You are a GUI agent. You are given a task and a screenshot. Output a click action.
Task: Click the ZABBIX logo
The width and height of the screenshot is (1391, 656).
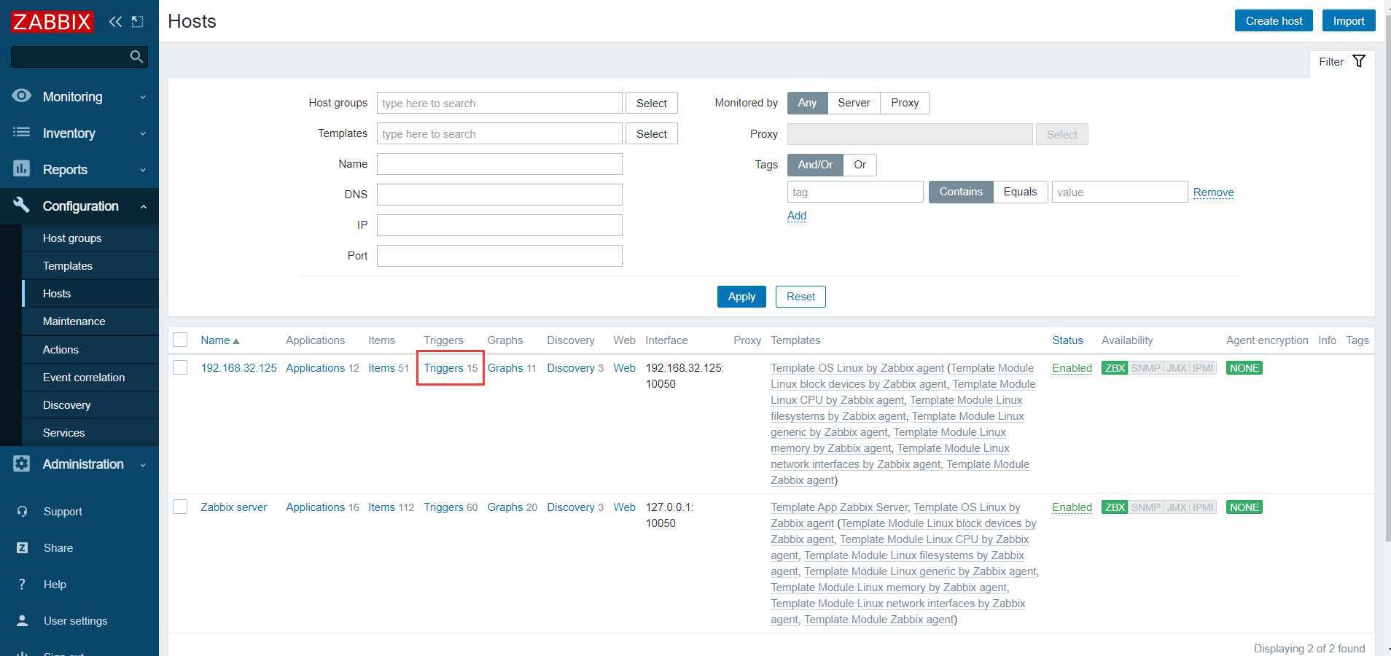[x=52, y=21]
